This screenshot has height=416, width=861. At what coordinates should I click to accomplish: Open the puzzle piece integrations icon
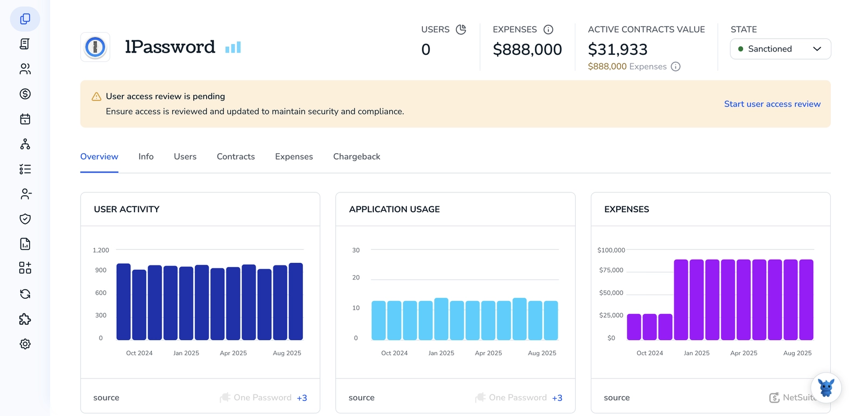(x=25, y=319)
